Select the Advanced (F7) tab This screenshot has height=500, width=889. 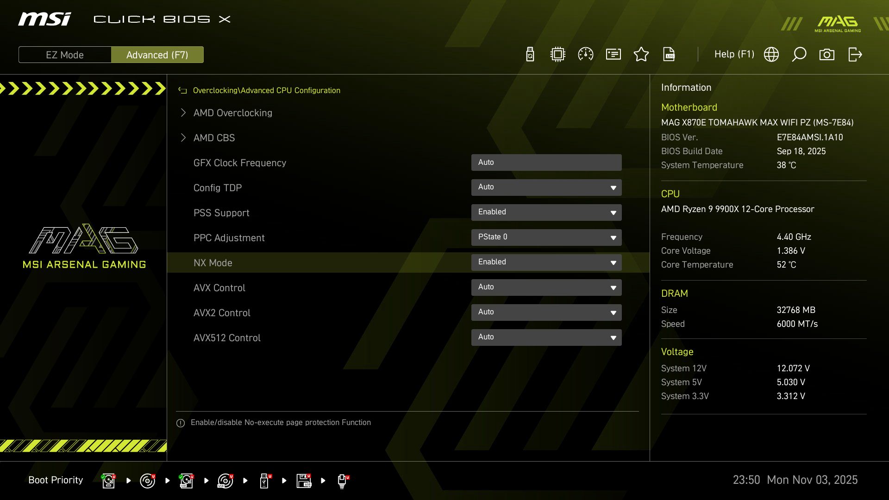pyautogui.click(x=157, y=55)
